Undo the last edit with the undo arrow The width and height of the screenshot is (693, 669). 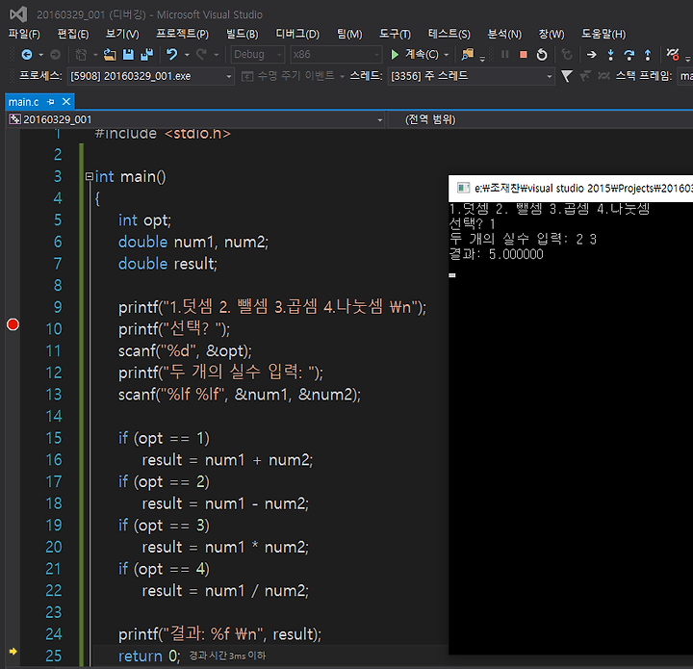pos(171,54)
